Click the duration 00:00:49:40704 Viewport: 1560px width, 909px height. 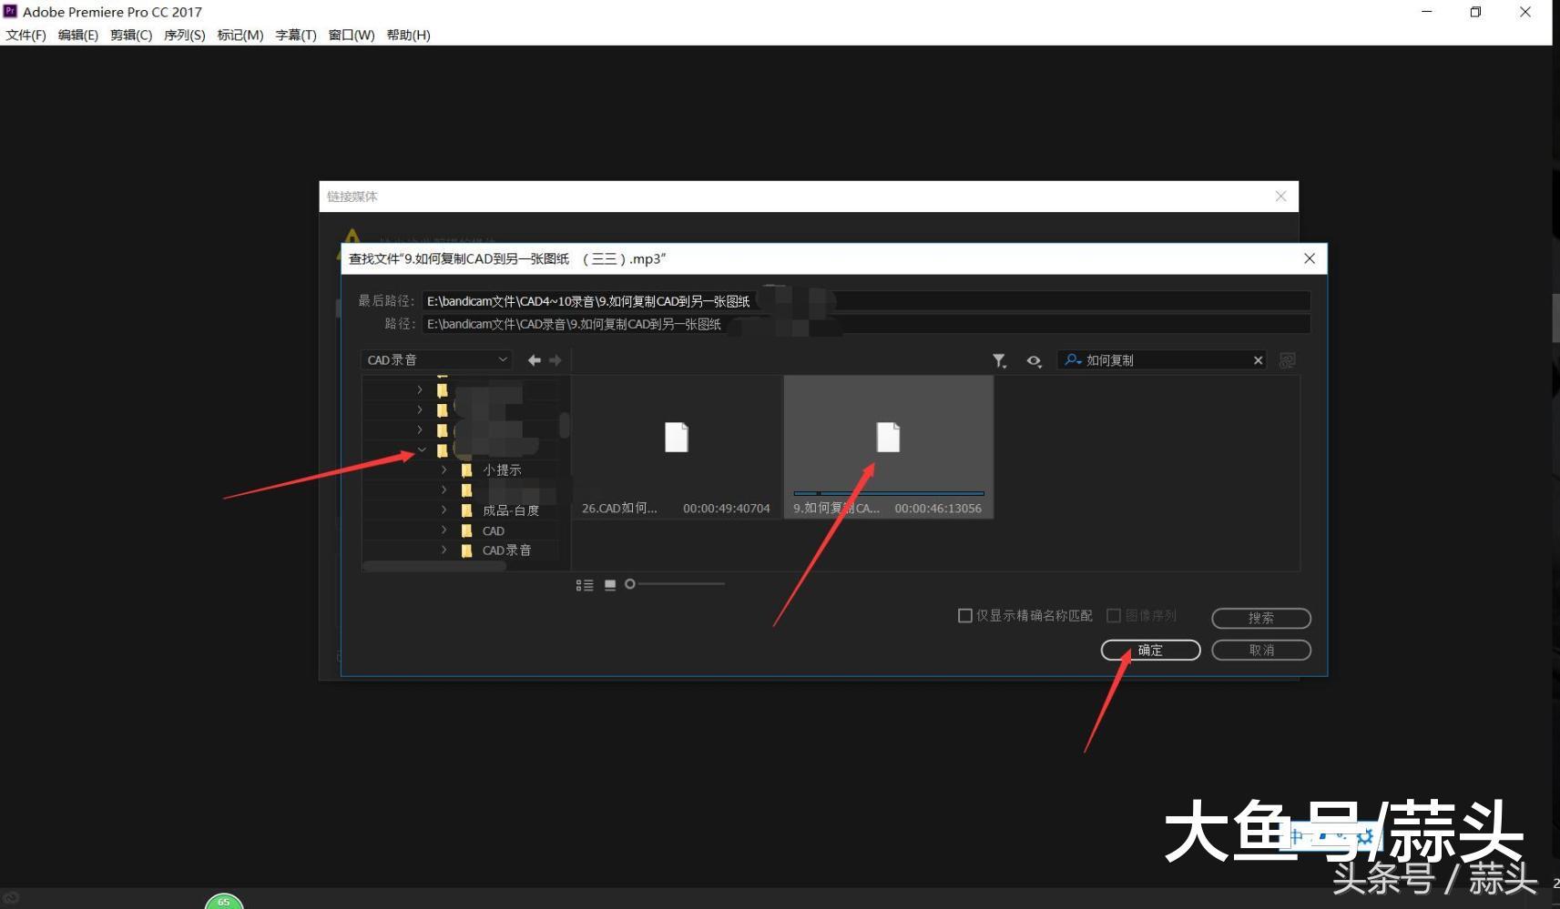click(x=727, y=509)
